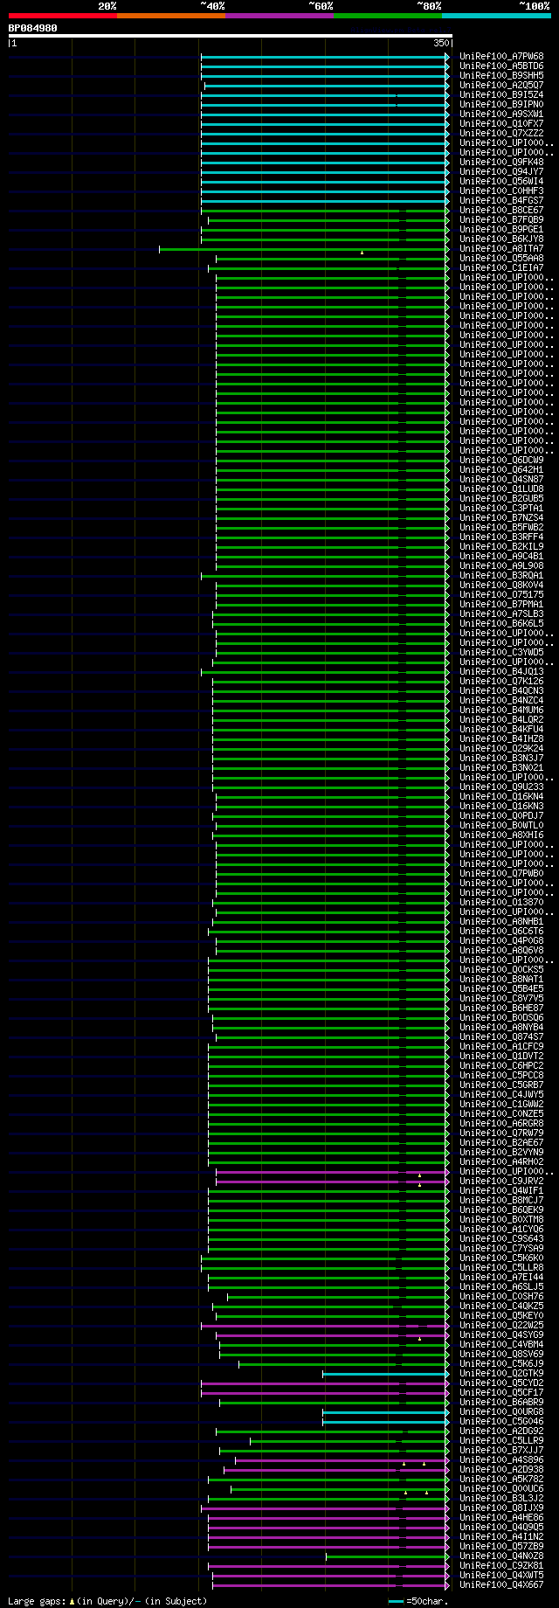Select the UniRef100_Q22W25 label
The image size is (559, 1608).
coord(501,1326)
